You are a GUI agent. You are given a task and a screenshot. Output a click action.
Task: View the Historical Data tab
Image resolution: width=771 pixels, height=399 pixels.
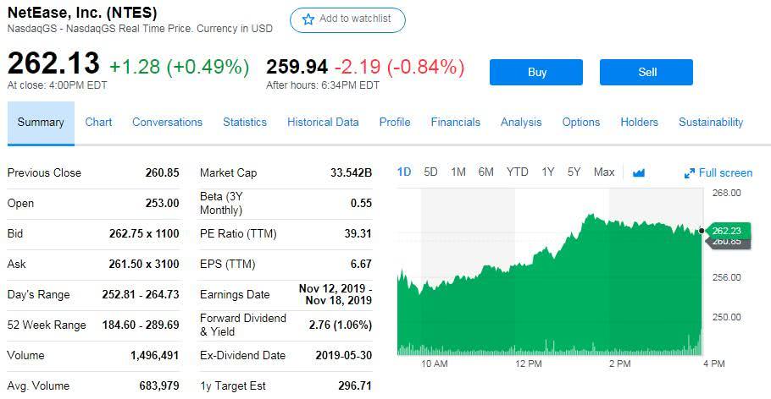(x=323, y=122)
